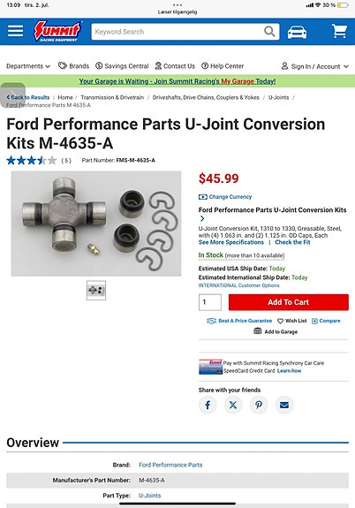355x508 pixels.
Task: Toggle Compare for this product
Action: pos(326,321)
